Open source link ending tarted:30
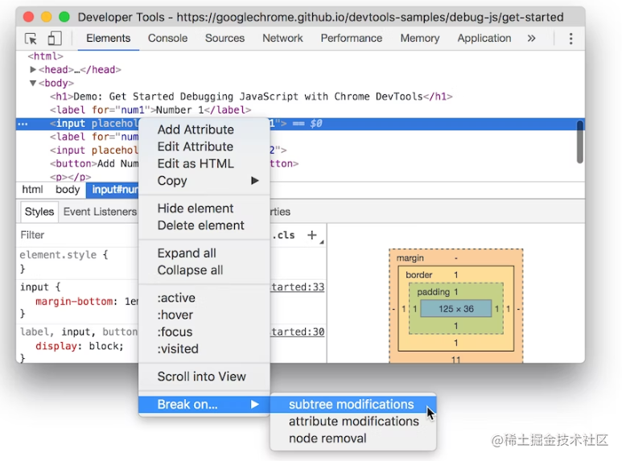The image size is (622, 461). [x=298, y=331]
